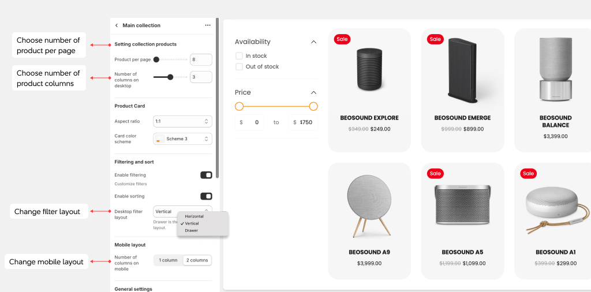Check the Out of stock checkbox
591x292 pixels.
pyautogui.click(x=239, y=67)
